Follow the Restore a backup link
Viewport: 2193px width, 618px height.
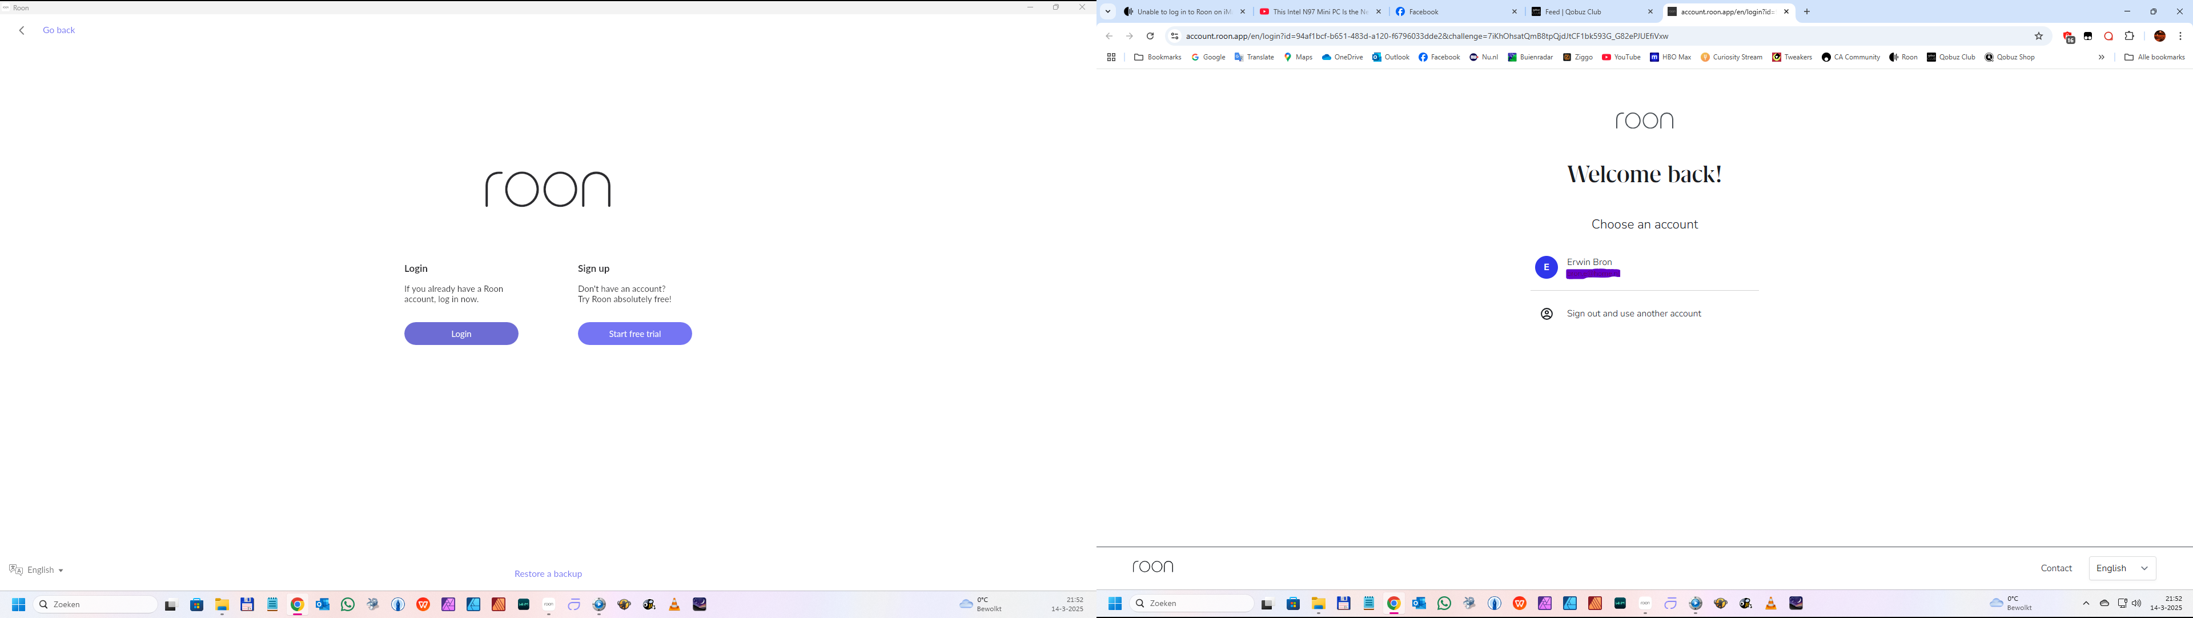(548, 573)
